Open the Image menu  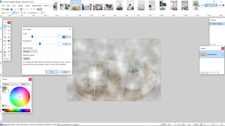pyautogui.click(x=20, y=6)
